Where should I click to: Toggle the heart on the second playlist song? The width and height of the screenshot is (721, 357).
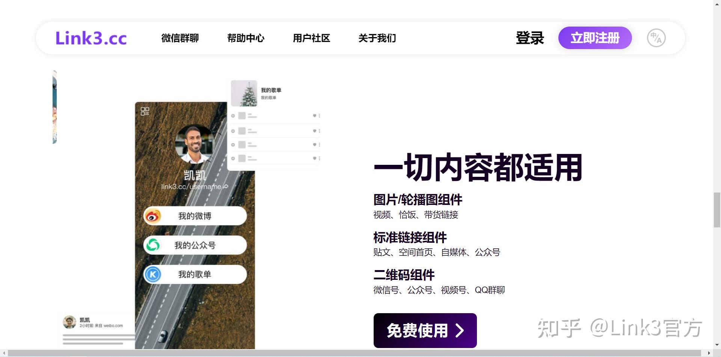[x=314, y=130]
